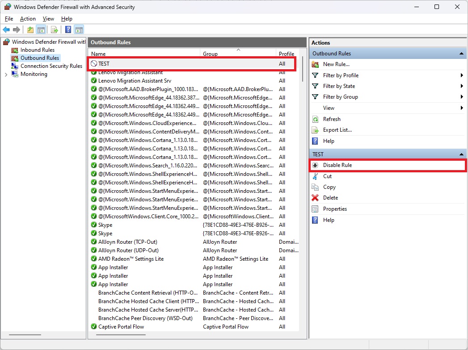Screen dimensions: 468x350
Task: Click the Up One Level folder toolbar icon
Action: pos(30,29)
